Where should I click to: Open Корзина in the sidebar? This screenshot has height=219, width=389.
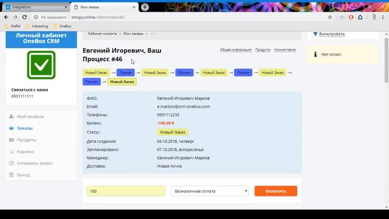26,151
